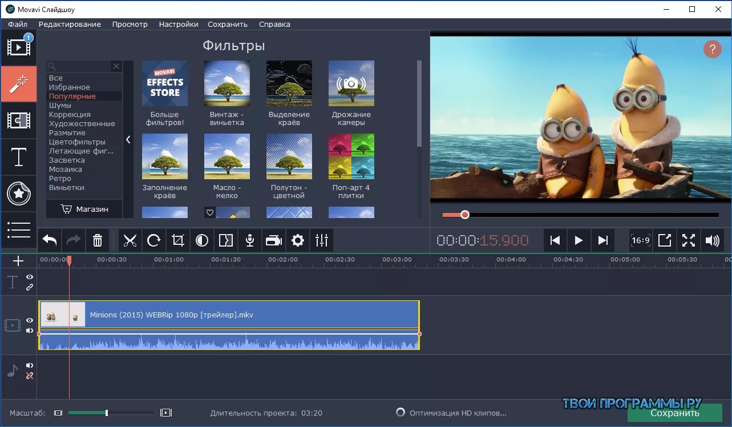732x427 pixels.
Task: Skip to next frame
Action: click(x=602, y=240)
